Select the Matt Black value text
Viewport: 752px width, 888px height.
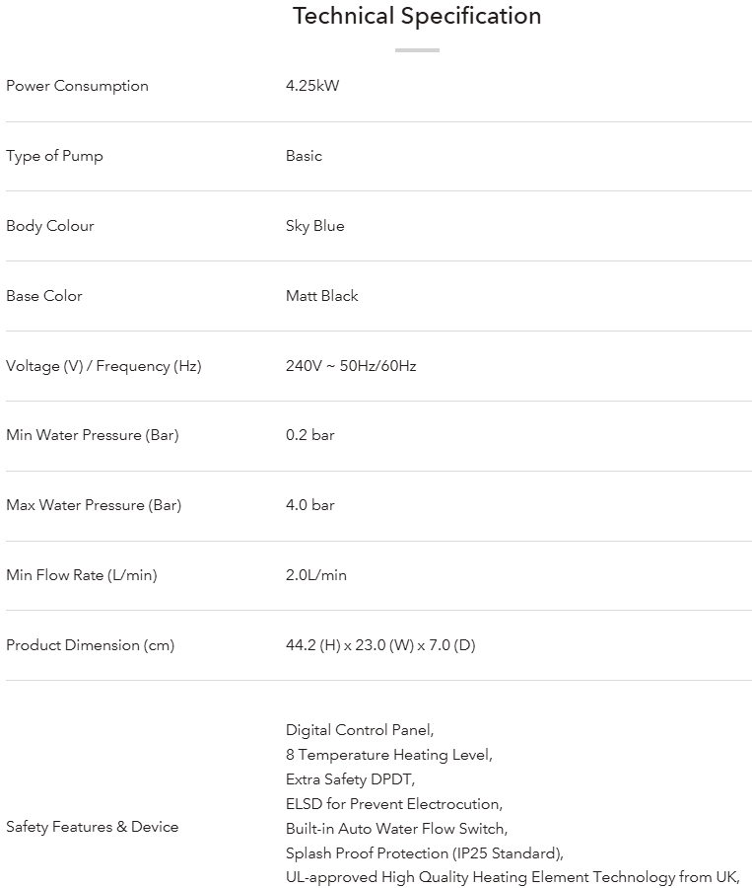click(322, 296)
